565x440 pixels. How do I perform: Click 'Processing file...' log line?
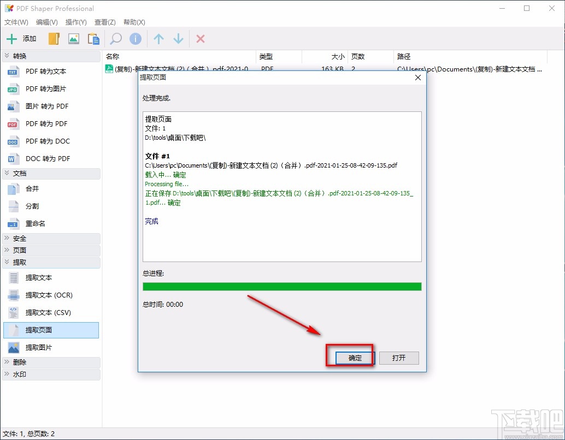(x=167, y=184)
